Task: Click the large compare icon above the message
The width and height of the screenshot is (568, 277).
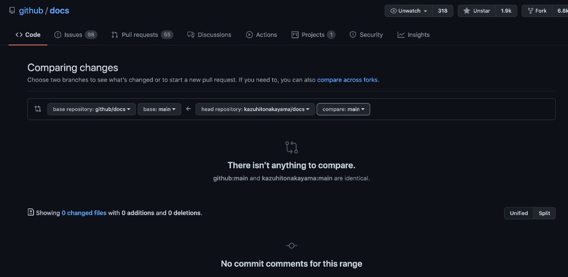Action: (x=292, y=147)
